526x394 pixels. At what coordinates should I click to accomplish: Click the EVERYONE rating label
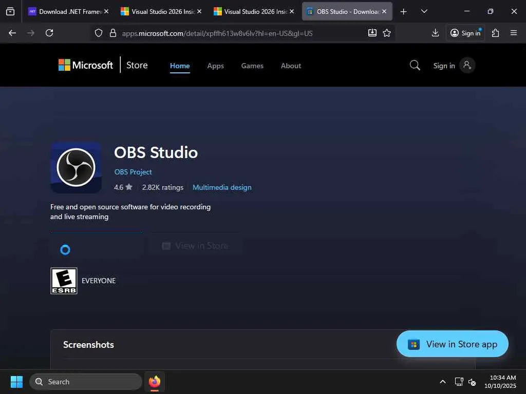[99, 281]
